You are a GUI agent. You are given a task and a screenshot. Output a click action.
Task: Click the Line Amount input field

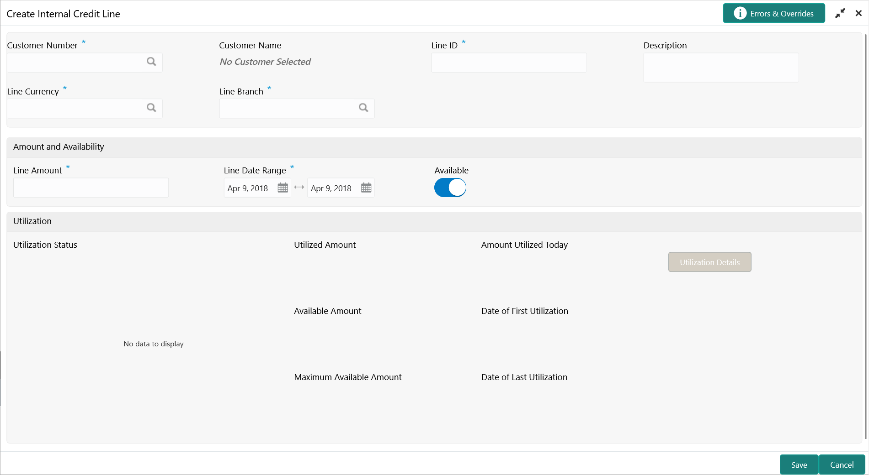pyautogui.click(x=91, y=188)
